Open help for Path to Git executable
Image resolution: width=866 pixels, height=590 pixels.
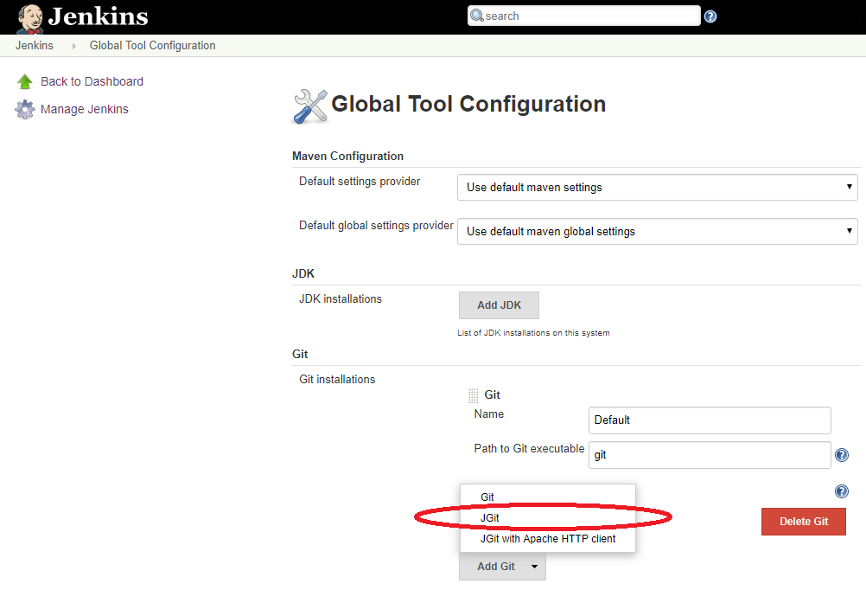[841, 455]
